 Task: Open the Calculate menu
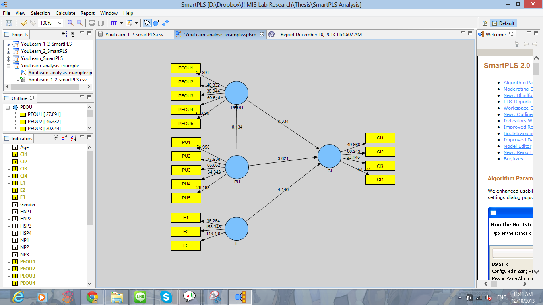pos(65,13)
